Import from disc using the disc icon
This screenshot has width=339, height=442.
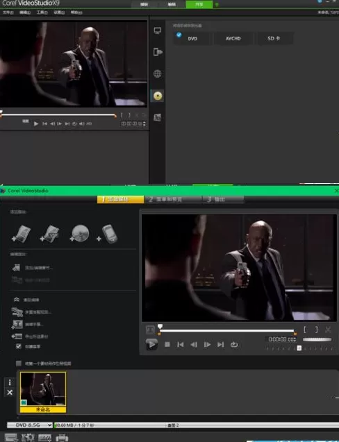[79, 233]
